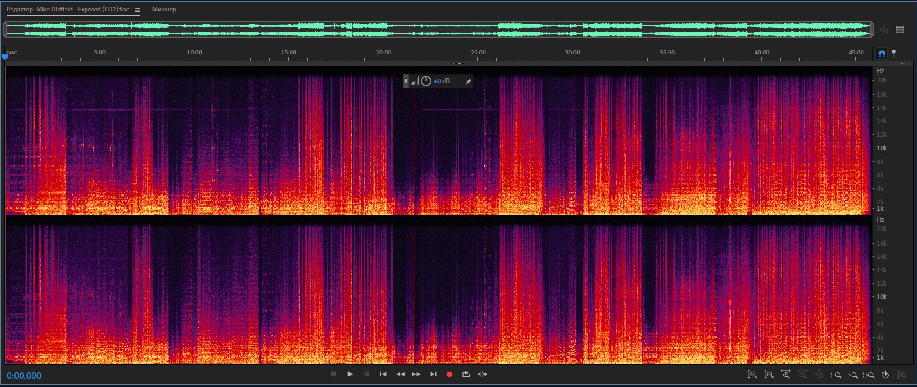Viewport: 917px width, 387px height.
Task: Click the red Record button
Action: pos(449,375)
